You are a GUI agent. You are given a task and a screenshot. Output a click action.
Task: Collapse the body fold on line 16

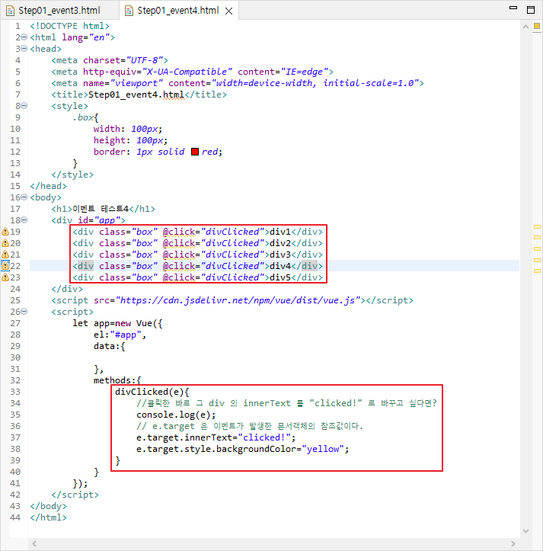[x=24, y=197]
